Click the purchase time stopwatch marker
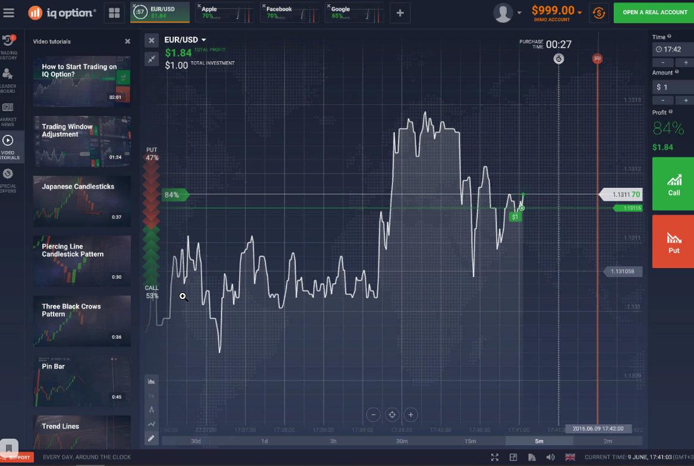The width and height of the screenshot is (694, 466). pyautogui.click(x=558, y=59)
